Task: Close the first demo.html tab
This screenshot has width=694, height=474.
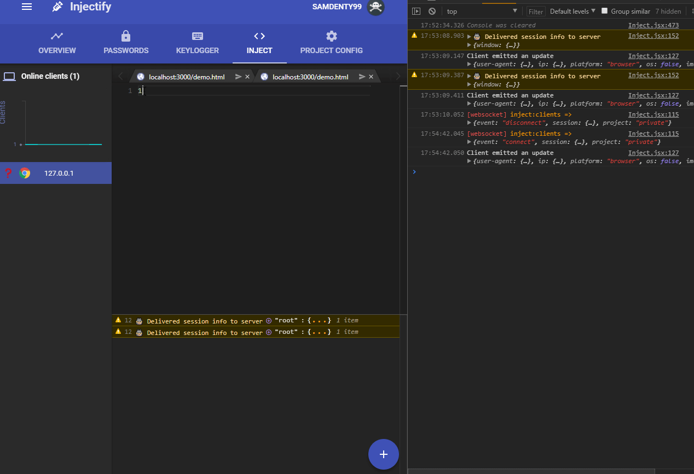Action: 247,77
